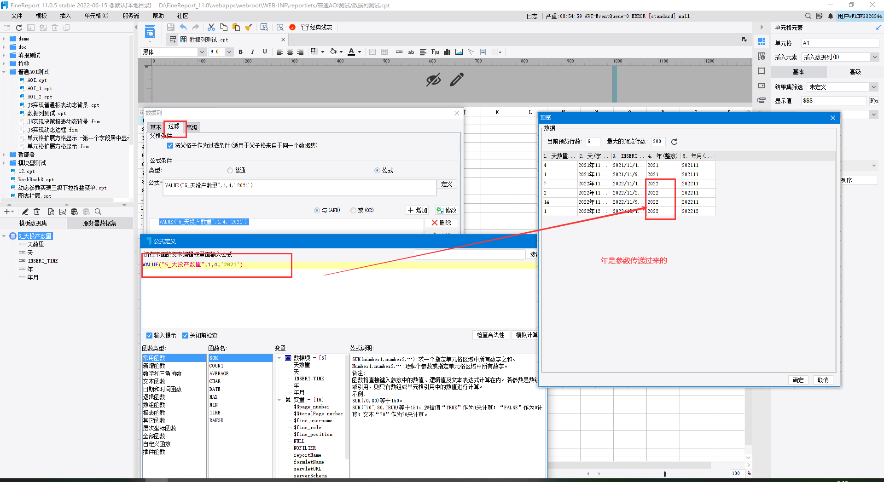884x482 pixels.
Task: Expand the demo folder
Action: click(4, 39)
